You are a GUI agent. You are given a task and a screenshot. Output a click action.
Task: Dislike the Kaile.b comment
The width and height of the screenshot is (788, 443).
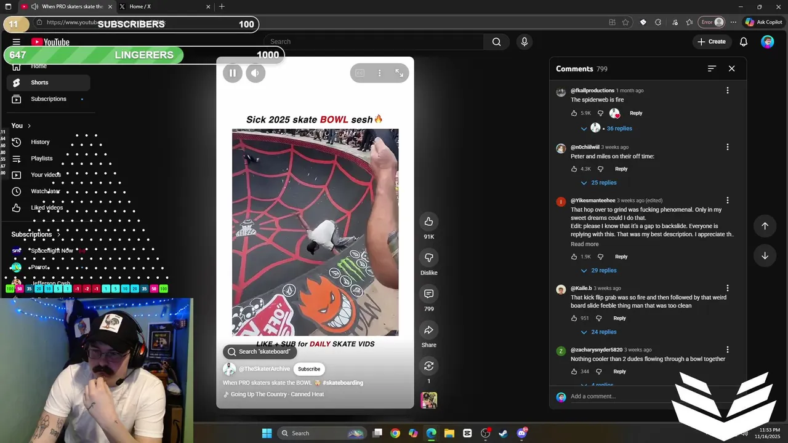(598, 318)
